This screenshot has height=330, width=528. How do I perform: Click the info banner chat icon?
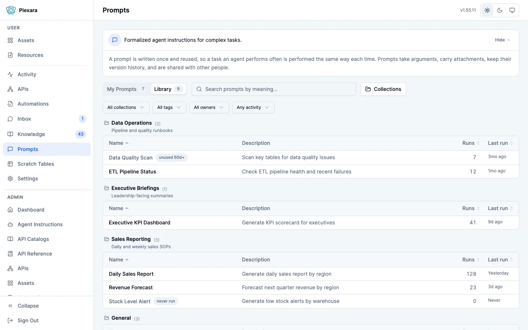[115, 40]
